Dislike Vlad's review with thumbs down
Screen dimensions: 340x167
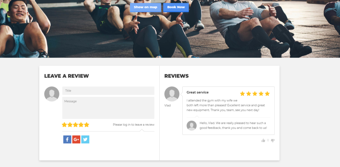[273, 140]
